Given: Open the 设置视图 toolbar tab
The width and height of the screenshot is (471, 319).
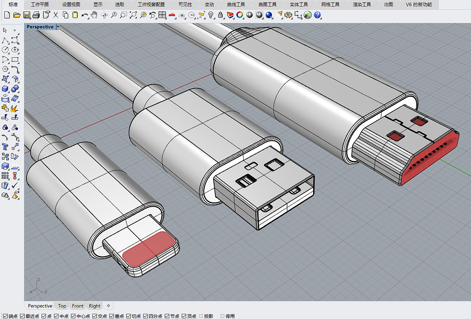Looking at the screenshot, I should (71, 4).
